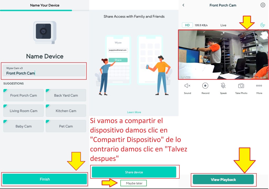
Task: Toggle the Auto night vision icon
Action: point(262,25)
